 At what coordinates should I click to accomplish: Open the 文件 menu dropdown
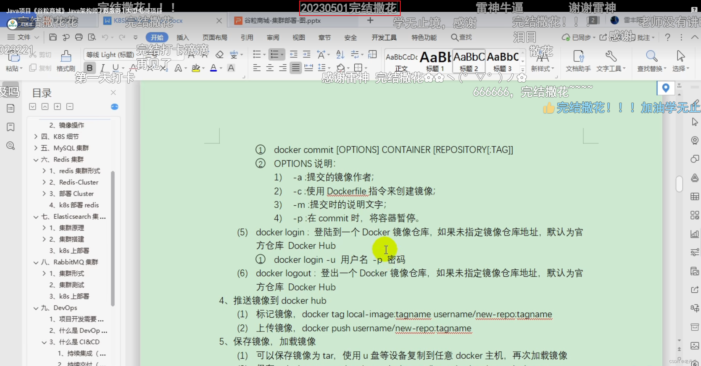click(23, 37)
